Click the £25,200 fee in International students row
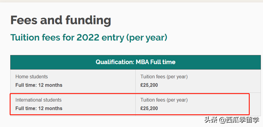The height and width of the screenshot is (127, 263). click(149, 108)
